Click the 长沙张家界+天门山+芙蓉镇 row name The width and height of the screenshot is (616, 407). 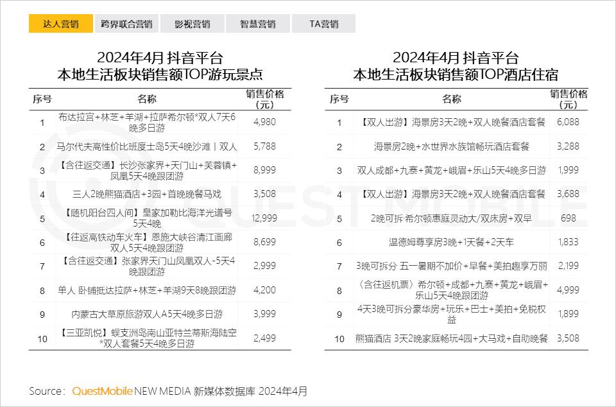pyautogui.click(x=147, y=171)
